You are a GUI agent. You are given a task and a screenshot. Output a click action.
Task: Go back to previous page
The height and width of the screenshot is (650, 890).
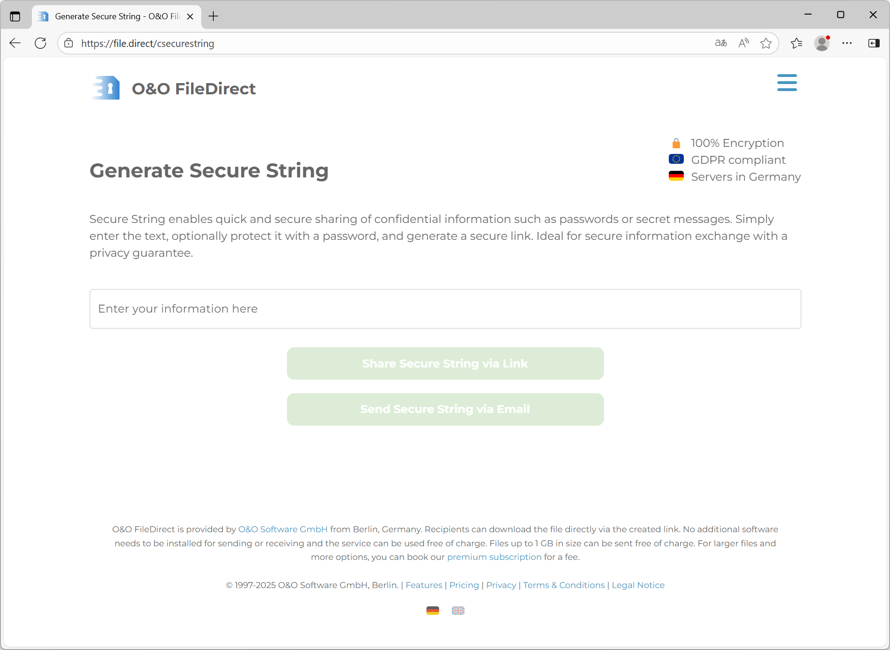15,43
